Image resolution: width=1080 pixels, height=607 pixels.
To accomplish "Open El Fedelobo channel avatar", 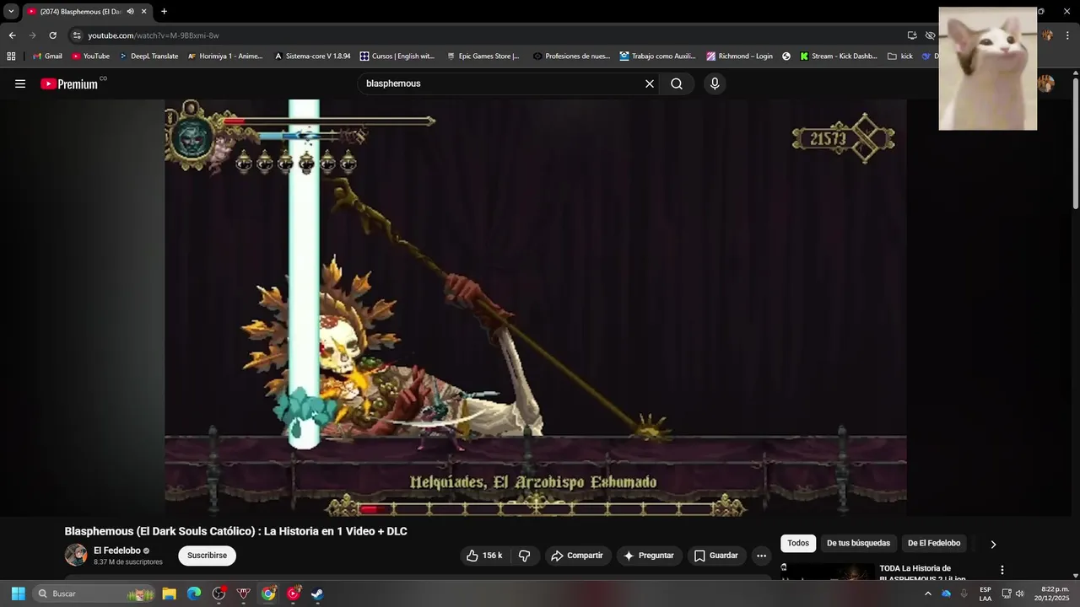I will 76,555.
